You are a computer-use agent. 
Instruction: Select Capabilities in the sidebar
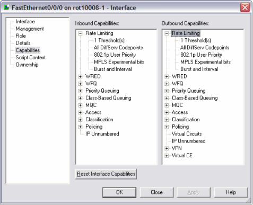28,50
